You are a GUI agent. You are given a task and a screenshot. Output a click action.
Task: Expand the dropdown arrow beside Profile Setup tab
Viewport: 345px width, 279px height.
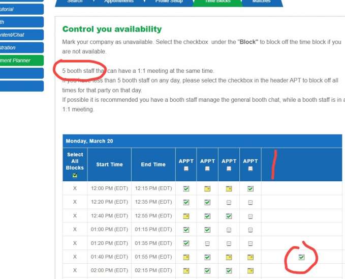(x=189, y=2)
